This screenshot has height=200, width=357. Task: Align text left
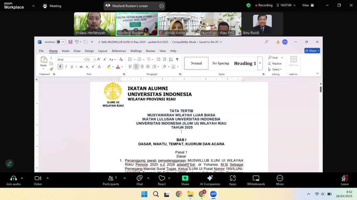point(130,66)
